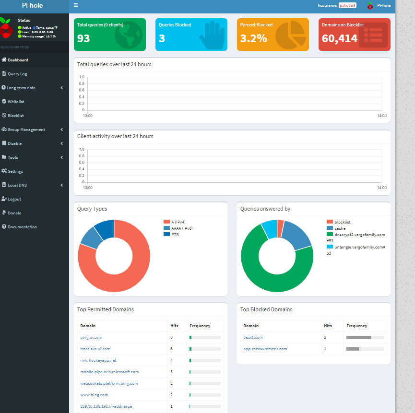415x413 pixels.
Task: Click the pie chart icon on Percent Blocked card
Action: tap(291, 35)
